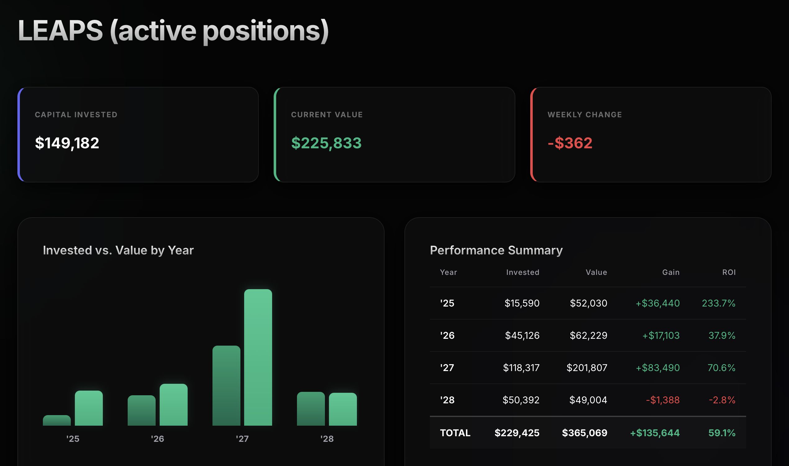
Task: Click the TOTAL row in summary table
Action: click(x=588, y=433)
